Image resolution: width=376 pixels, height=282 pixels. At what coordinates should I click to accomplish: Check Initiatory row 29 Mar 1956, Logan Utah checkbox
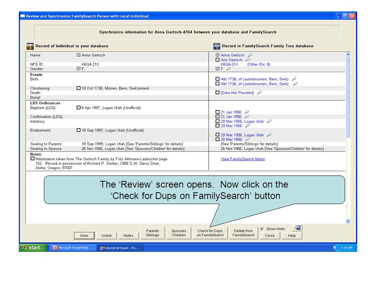217,121
